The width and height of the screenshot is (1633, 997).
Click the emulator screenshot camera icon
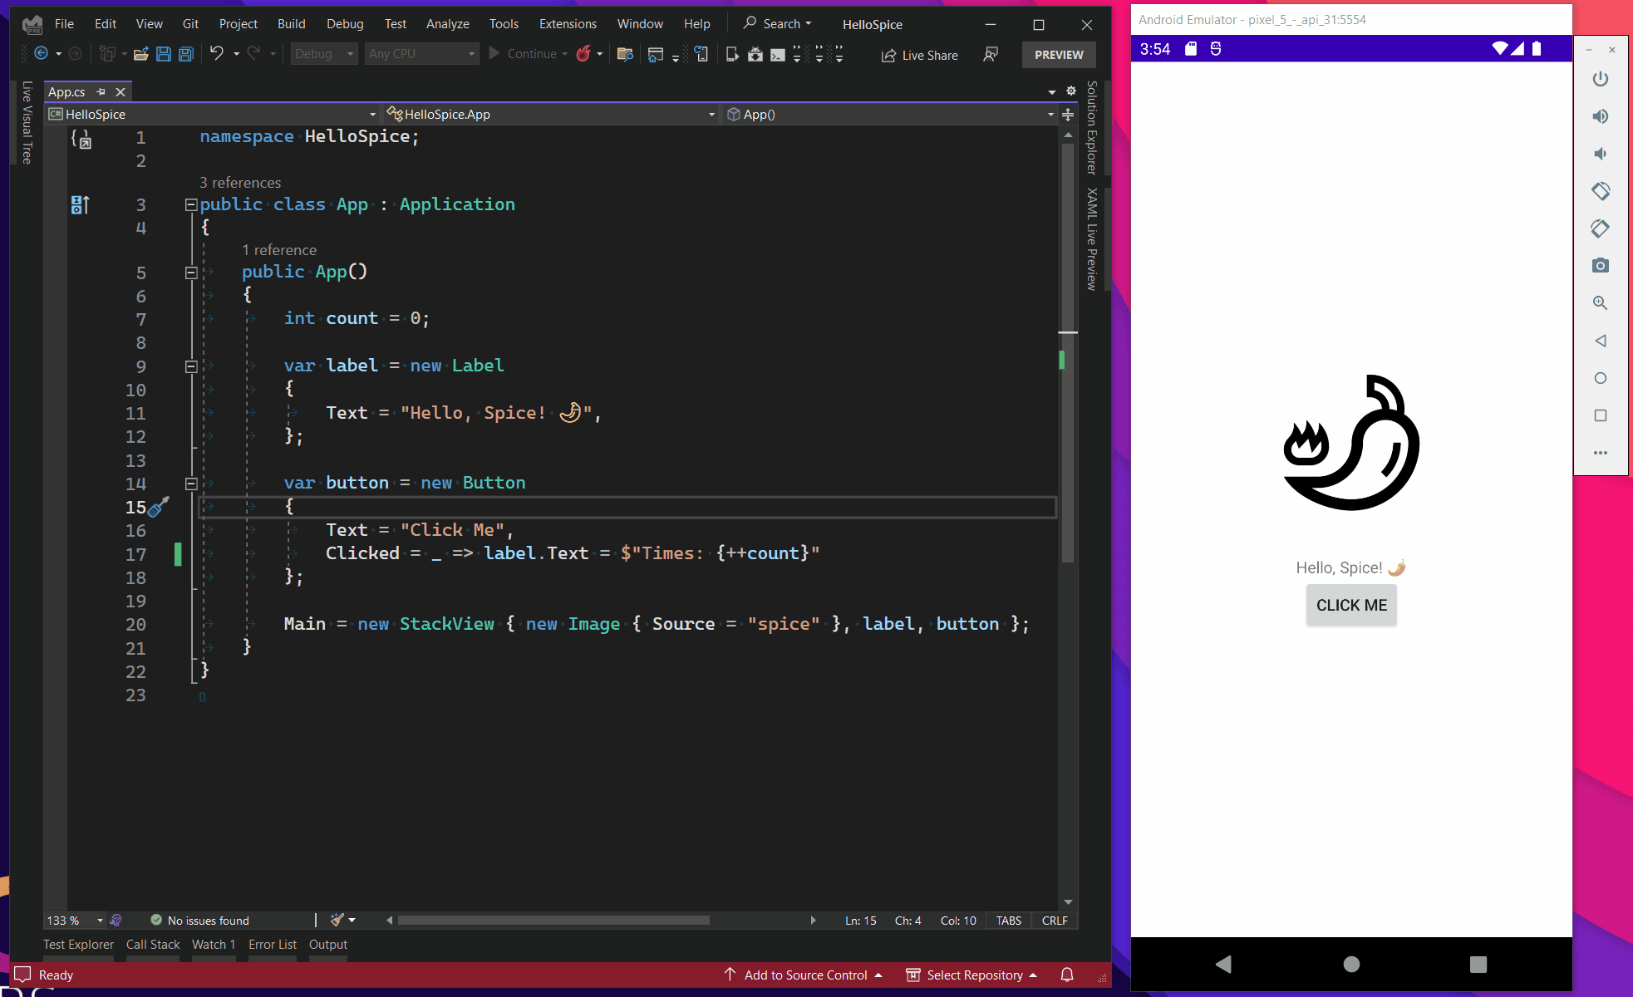(x=1600, y=266)
